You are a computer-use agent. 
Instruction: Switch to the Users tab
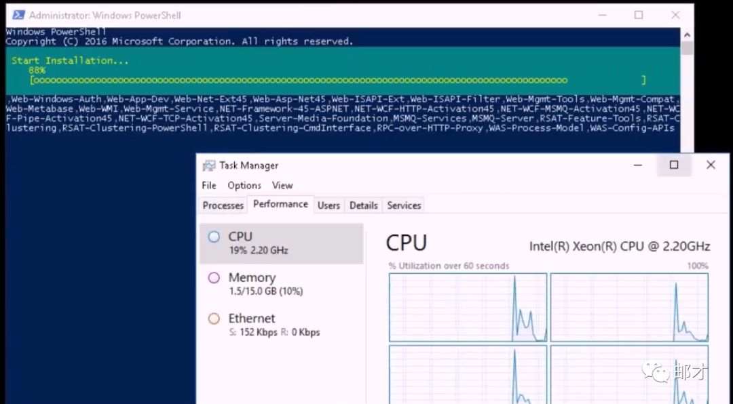328,205
